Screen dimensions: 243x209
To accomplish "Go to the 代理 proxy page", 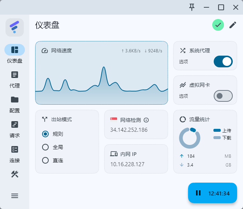I will point(15,80).
